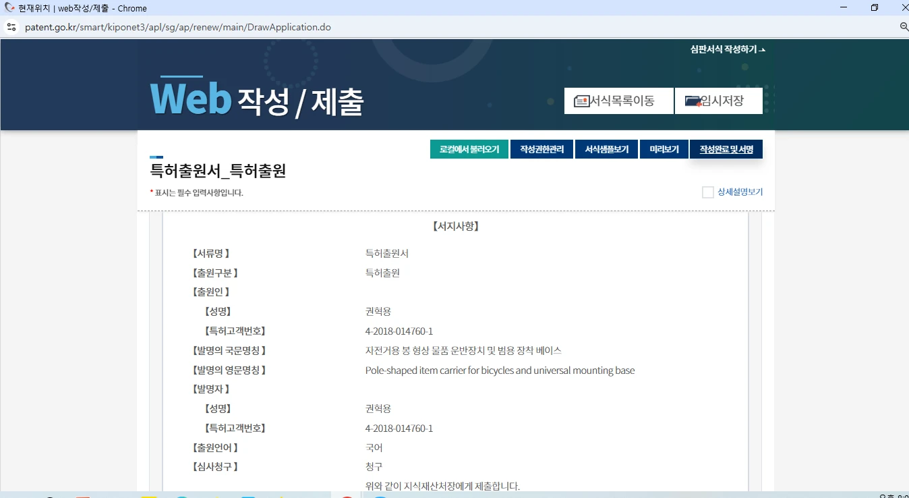Click the 청구 examination request value
This screenshot has width=909, height=498.
[374, 467]
